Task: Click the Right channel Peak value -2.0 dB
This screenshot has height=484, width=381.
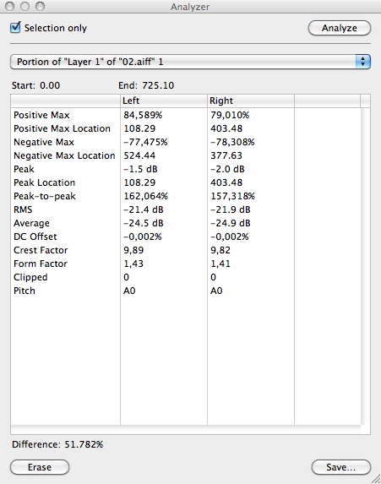Action: coord(227,169)
